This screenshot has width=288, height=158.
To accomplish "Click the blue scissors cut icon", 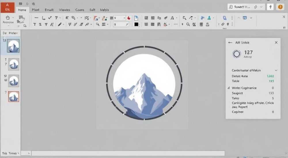I will click(202, 18).
